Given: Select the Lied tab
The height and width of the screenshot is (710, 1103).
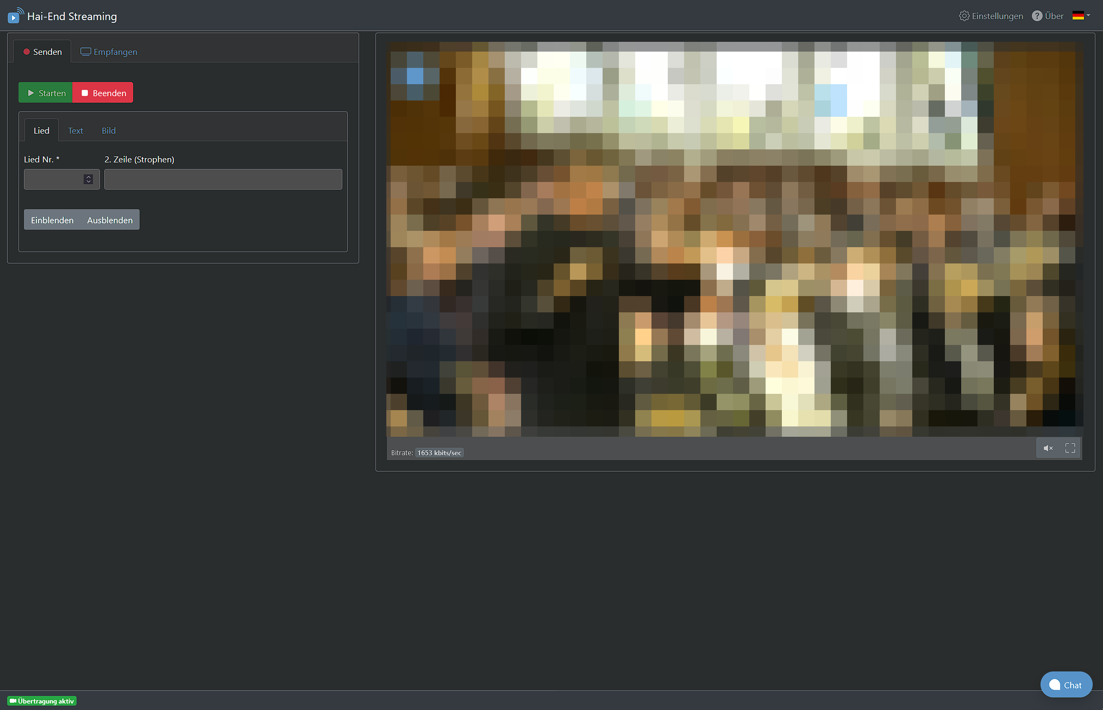Looking at the screenshot, I should coord(41,130).
